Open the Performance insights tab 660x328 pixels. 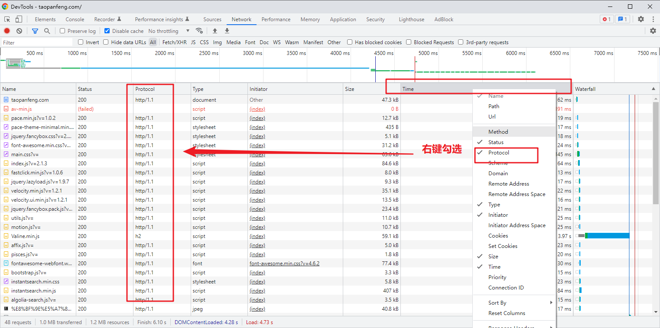162,19
